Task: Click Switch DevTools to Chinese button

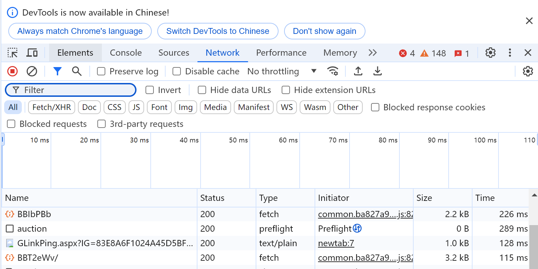Action: [x=218, y=31]
